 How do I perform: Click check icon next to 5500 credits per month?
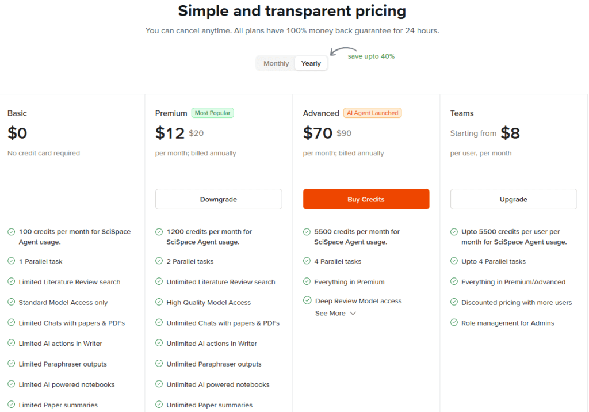click(x=307, y=232)
